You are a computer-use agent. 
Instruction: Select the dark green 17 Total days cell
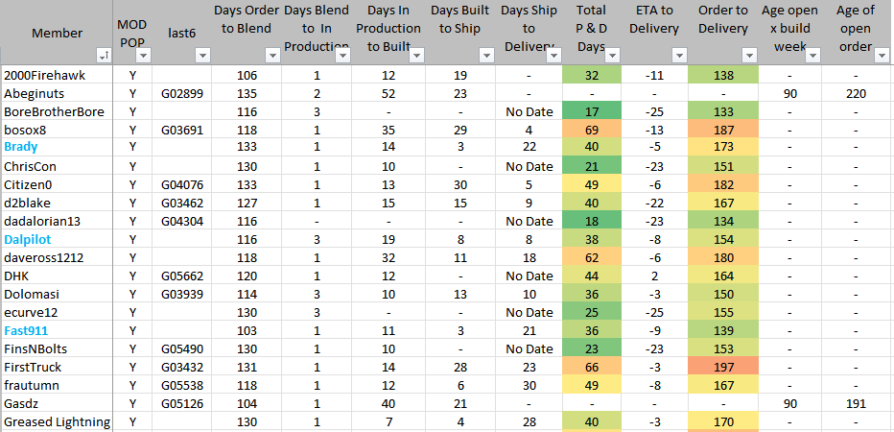click(x=592, y=112)
